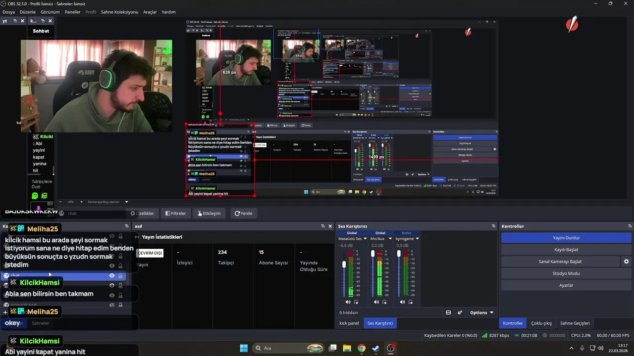The image size is (634, 356).
Task: Toggle eye of second source below chat
Action: (112, 295)
